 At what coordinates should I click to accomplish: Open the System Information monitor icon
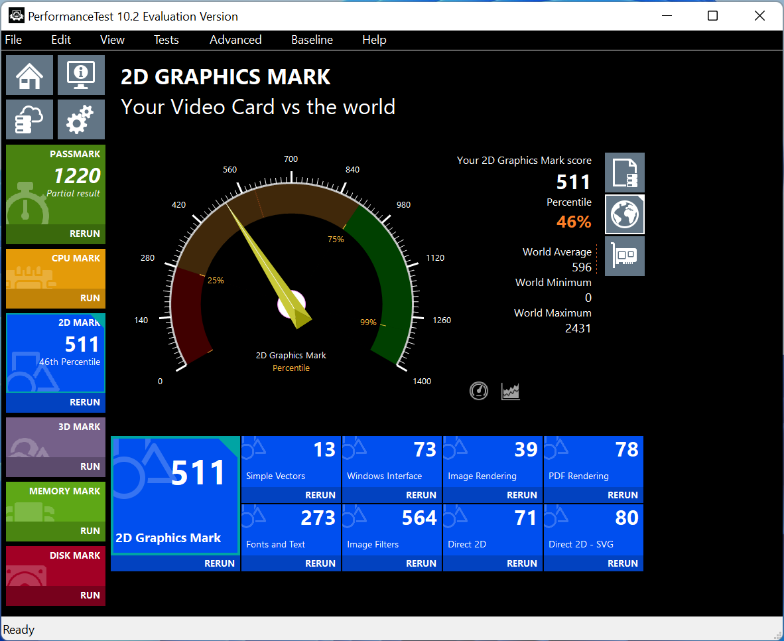(81, 75)
